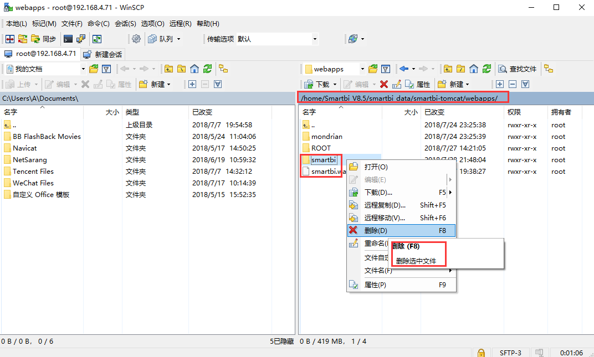Select the Navicat folder in local panel
This screenshot has height=357, width=594.
24,148
